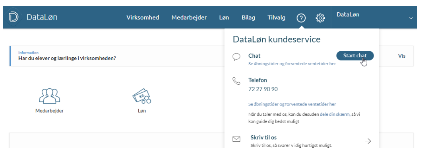Open chat opening hours link
The height and width of the screenshot is (164, 432).
[x=292, y=64]
